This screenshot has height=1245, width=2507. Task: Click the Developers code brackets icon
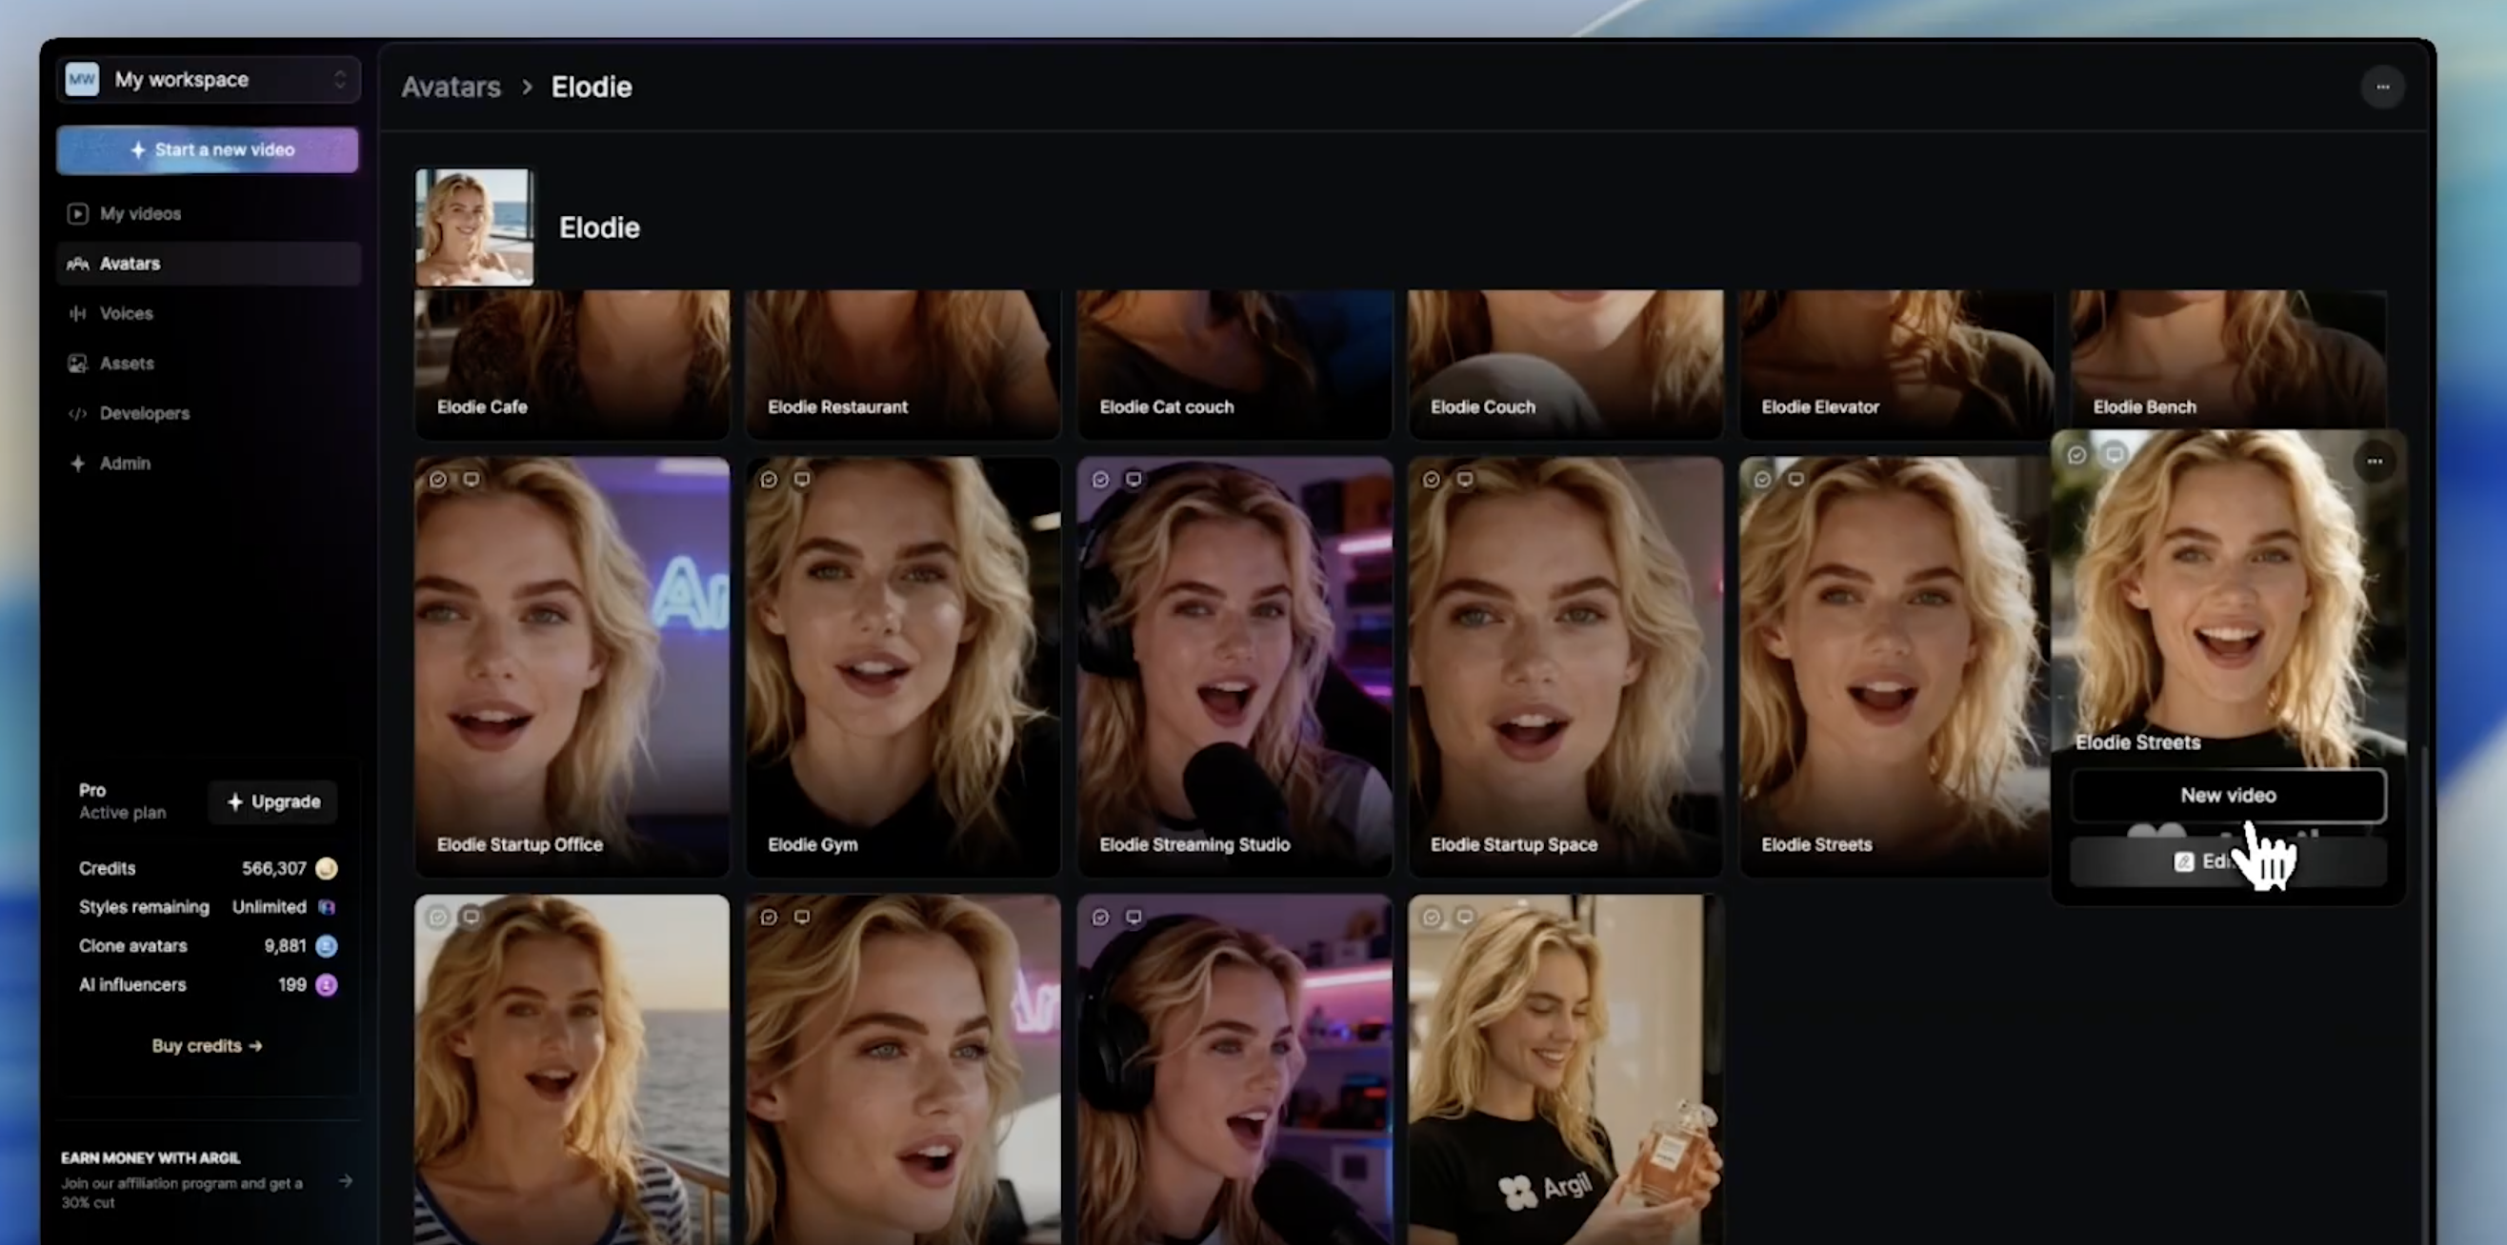[77, 413]
